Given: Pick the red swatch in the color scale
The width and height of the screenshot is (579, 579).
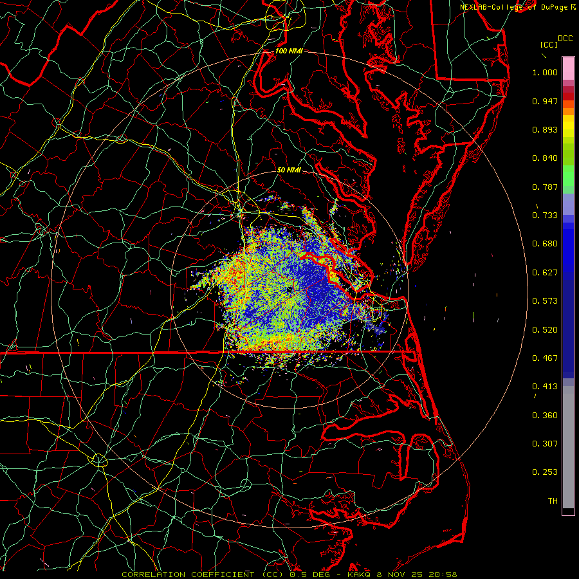Looking at the screenshot, I should tap(568, 96).
